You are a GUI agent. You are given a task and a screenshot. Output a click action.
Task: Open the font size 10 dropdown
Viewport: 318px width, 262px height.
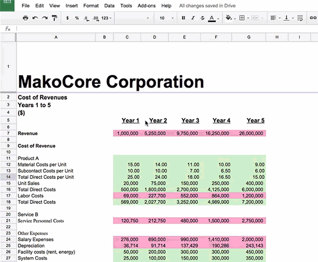click(166, 18)
